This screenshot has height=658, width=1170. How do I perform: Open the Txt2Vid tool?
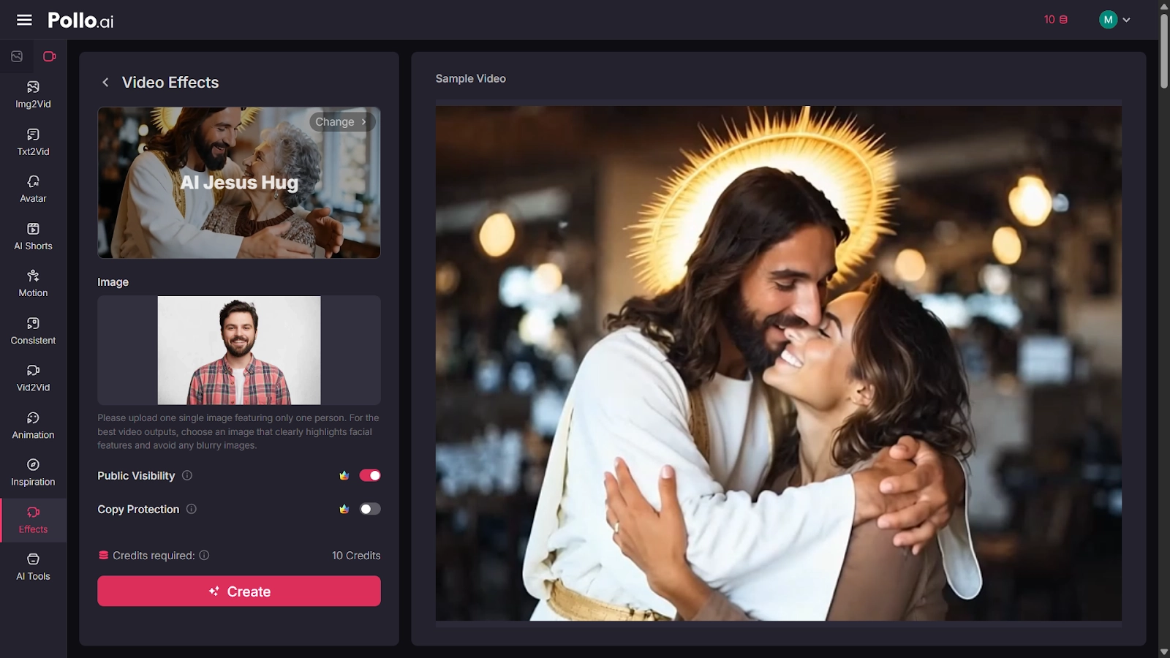pos(32,141)
